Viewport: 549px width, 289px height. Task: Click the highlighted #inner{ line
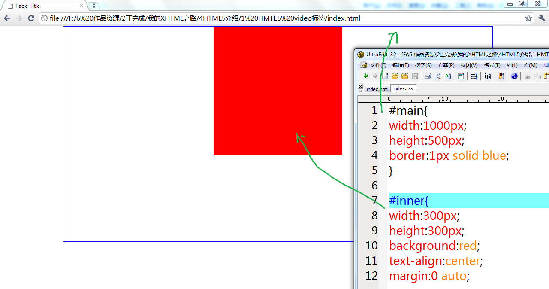coord(469,201)
